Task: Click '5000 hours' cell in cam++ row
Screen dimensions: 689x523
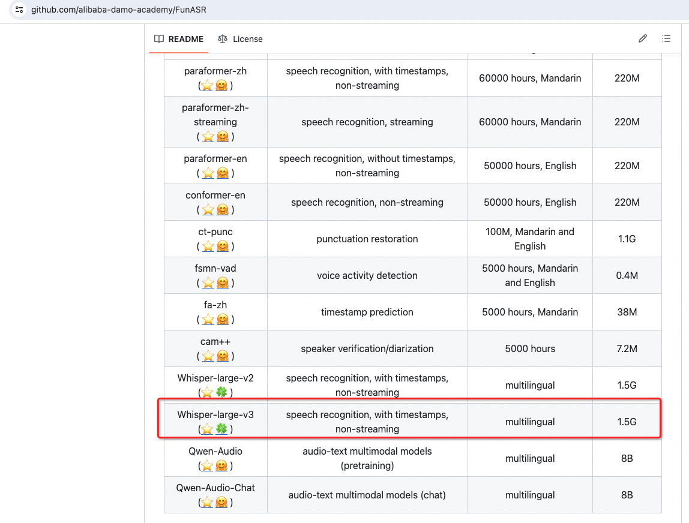Action: pos(530,348)
